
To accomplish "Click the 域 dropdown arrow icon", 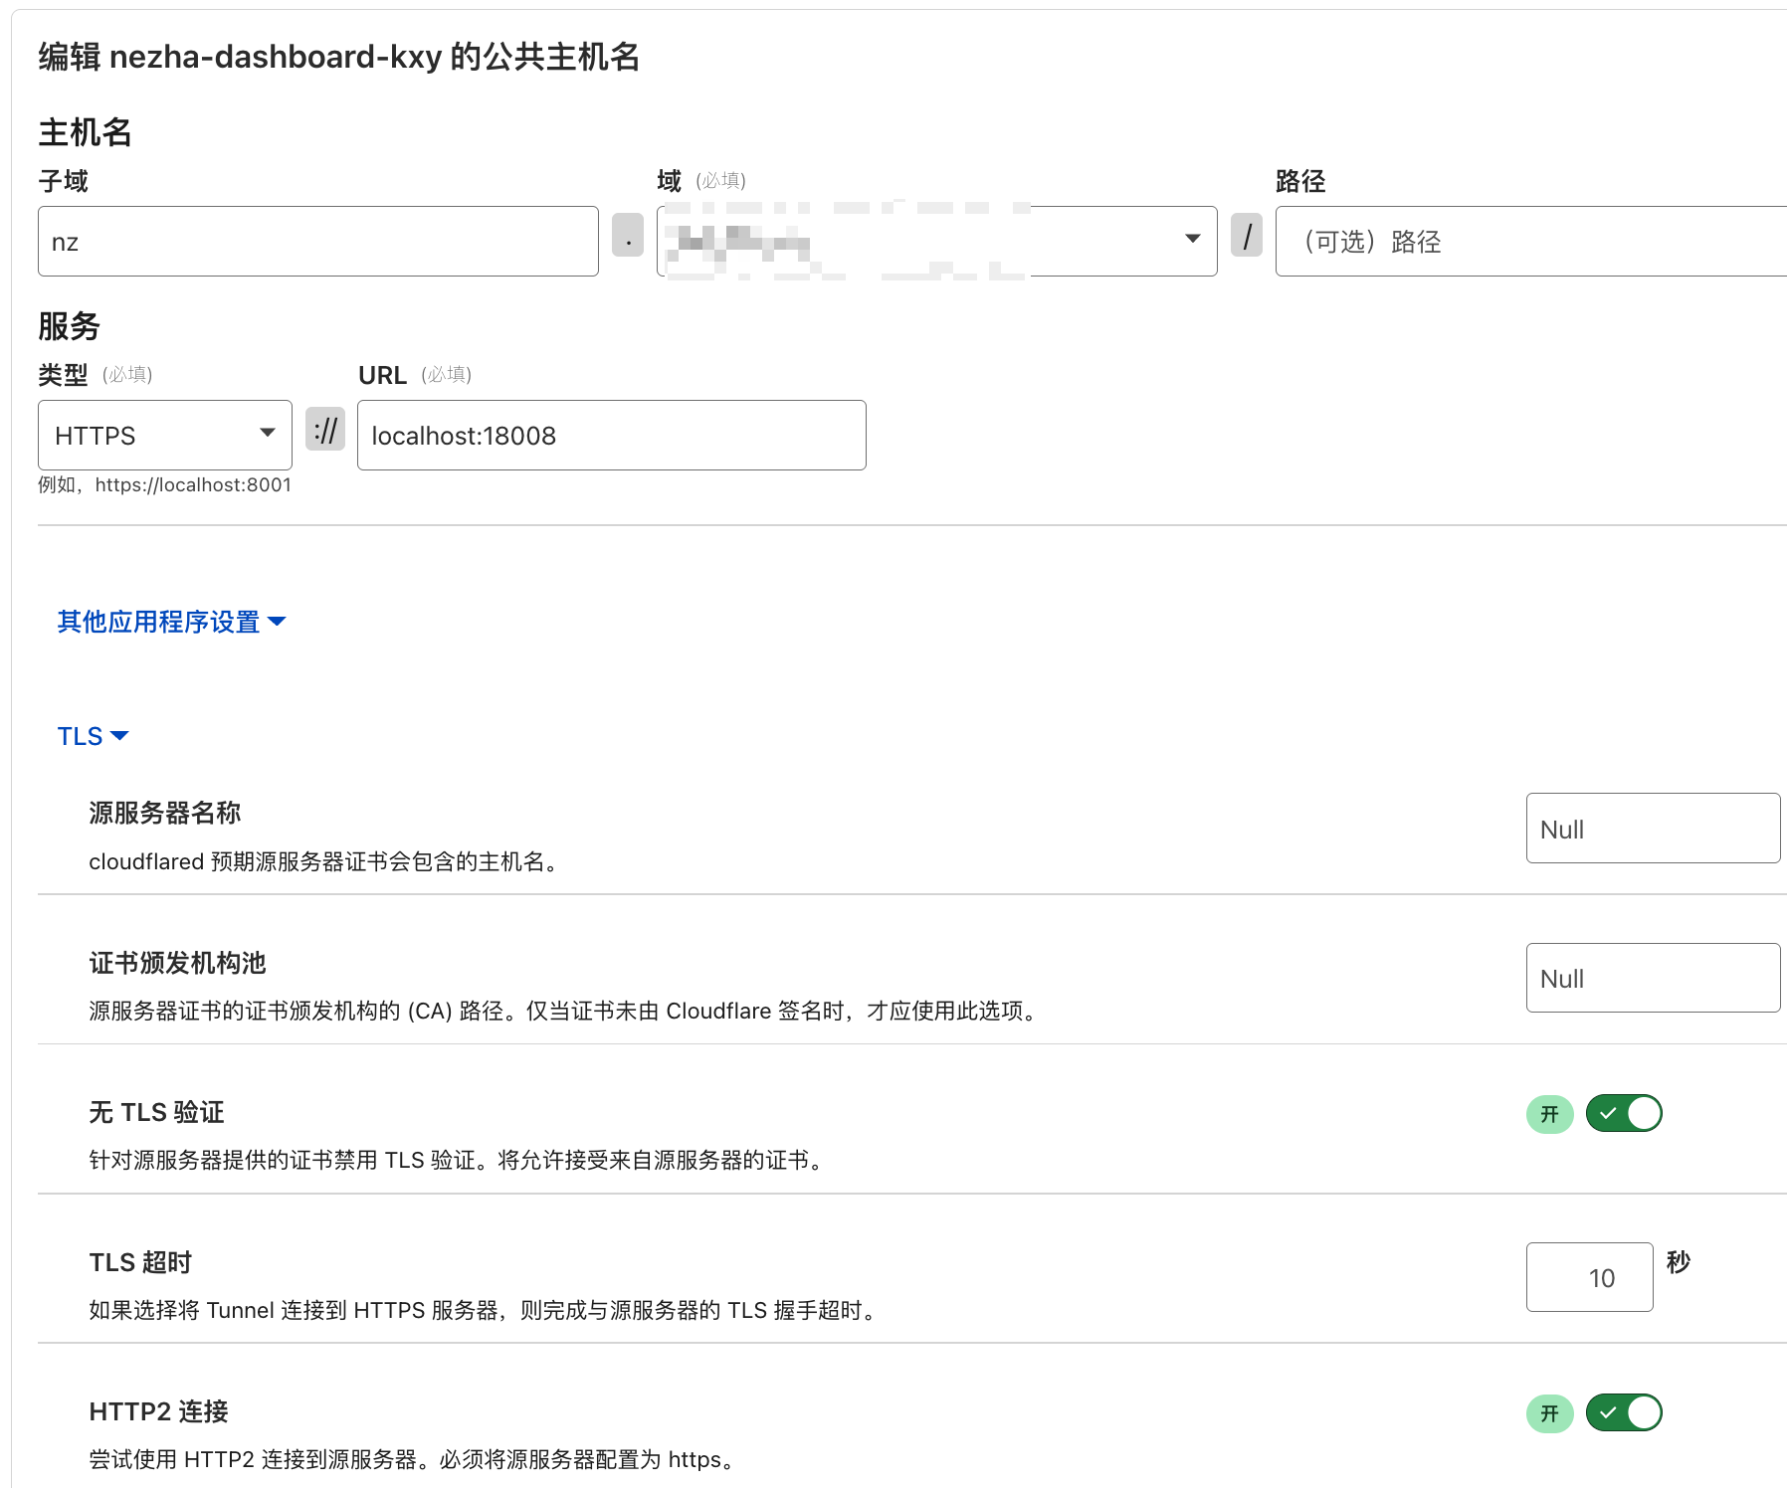I will point(1192,239).
